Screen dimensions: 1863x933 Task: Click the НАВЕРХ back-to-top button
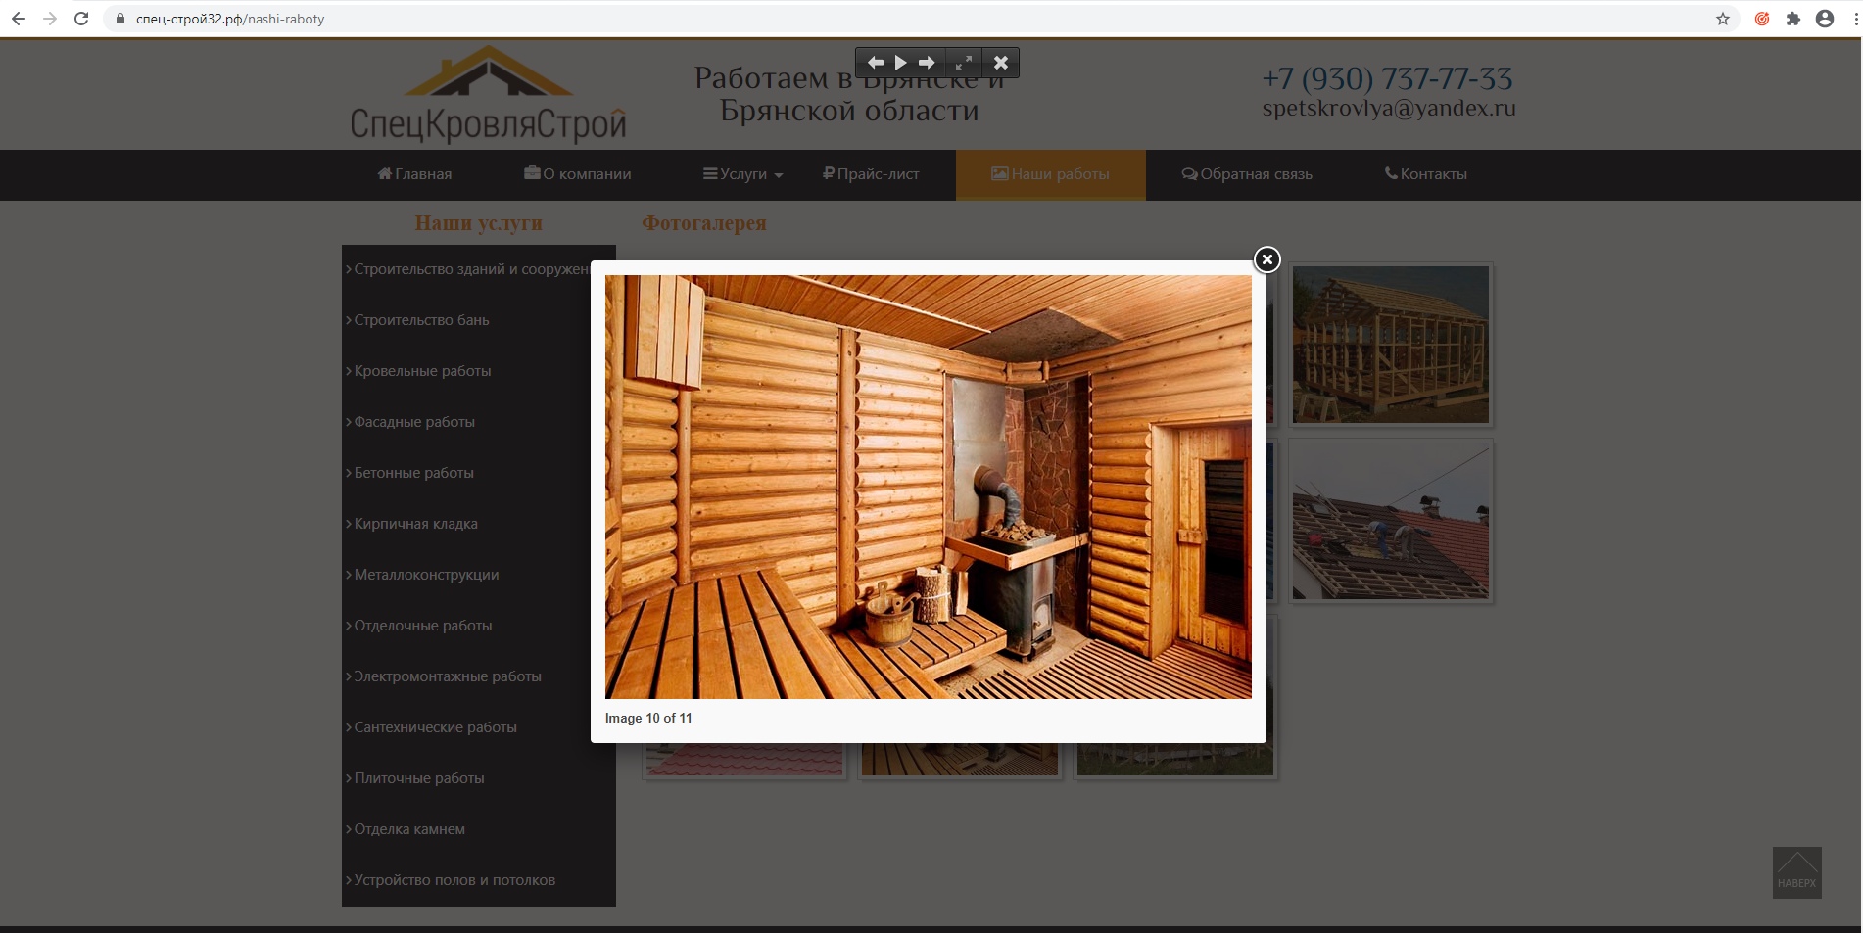point(1796,872)
